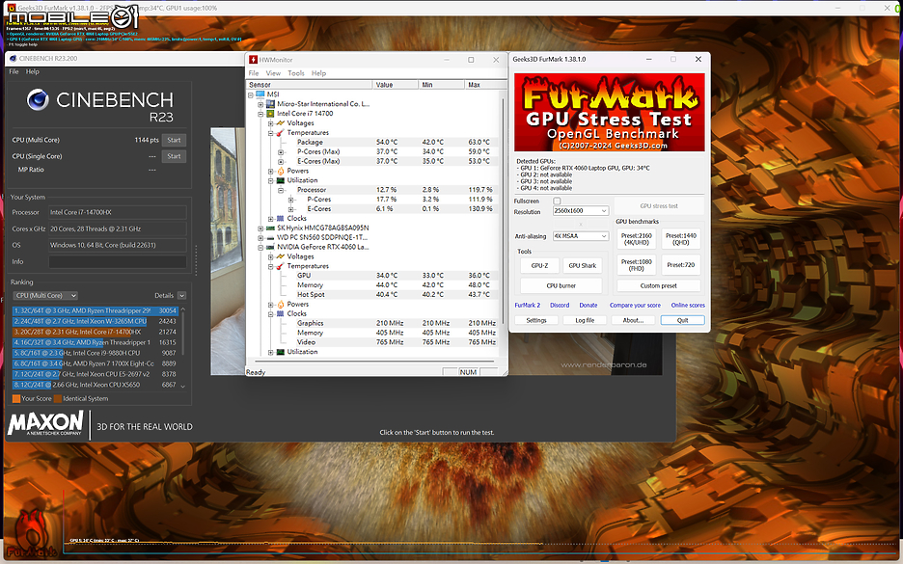Screen dimensions: 903x564
Task: Click the Info input field in Cinebench
Action: coord(118,261)
